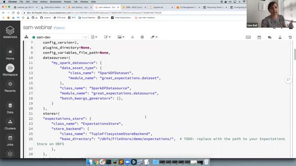Screen dimensions: 296x166
Task: Open Recents in the sidebar
Action: click(x=10, y=86)
